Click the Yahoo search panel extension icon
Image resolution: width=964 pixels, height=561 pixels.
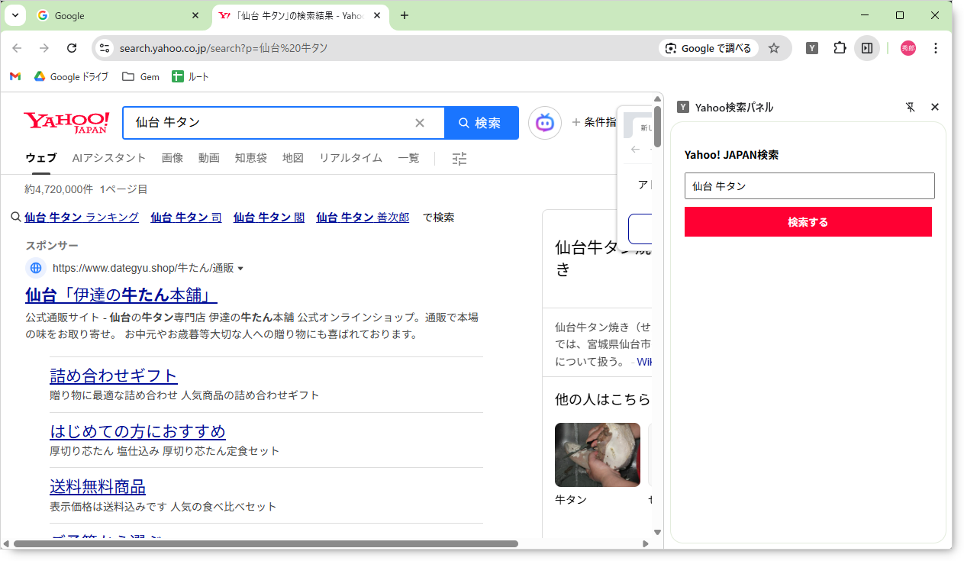click(x=812, y=48)
